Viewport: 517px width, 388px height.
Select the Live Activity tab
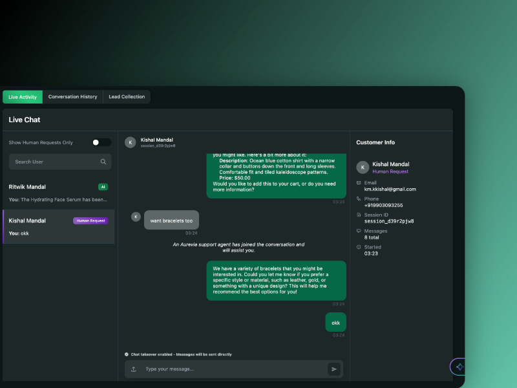click(x=23, y=97)
